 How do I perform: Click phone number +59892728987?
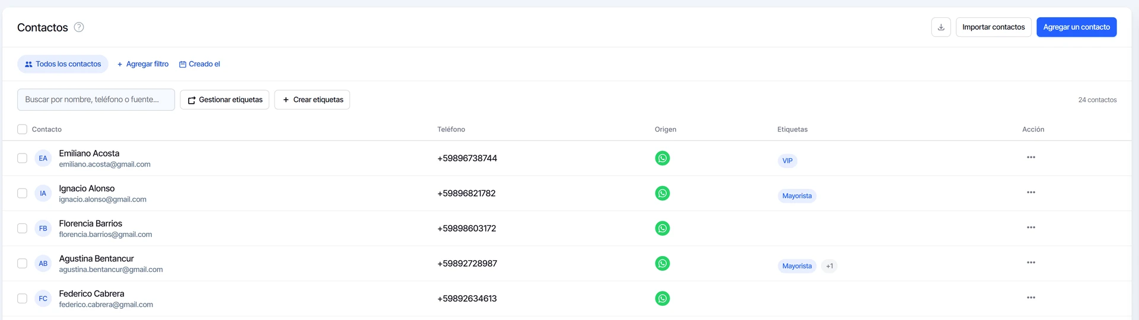[467, 263]
